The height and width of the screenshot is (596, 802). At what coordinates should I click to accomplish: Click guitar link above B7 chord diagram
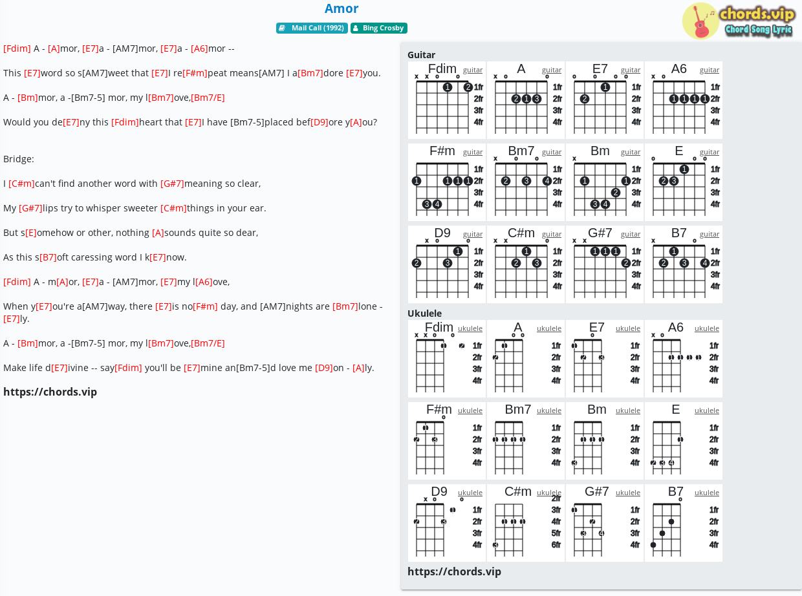pyautogui.click(x=710, y=234)
